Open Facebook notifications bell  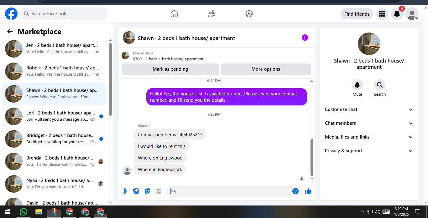(x=397, y=14)
